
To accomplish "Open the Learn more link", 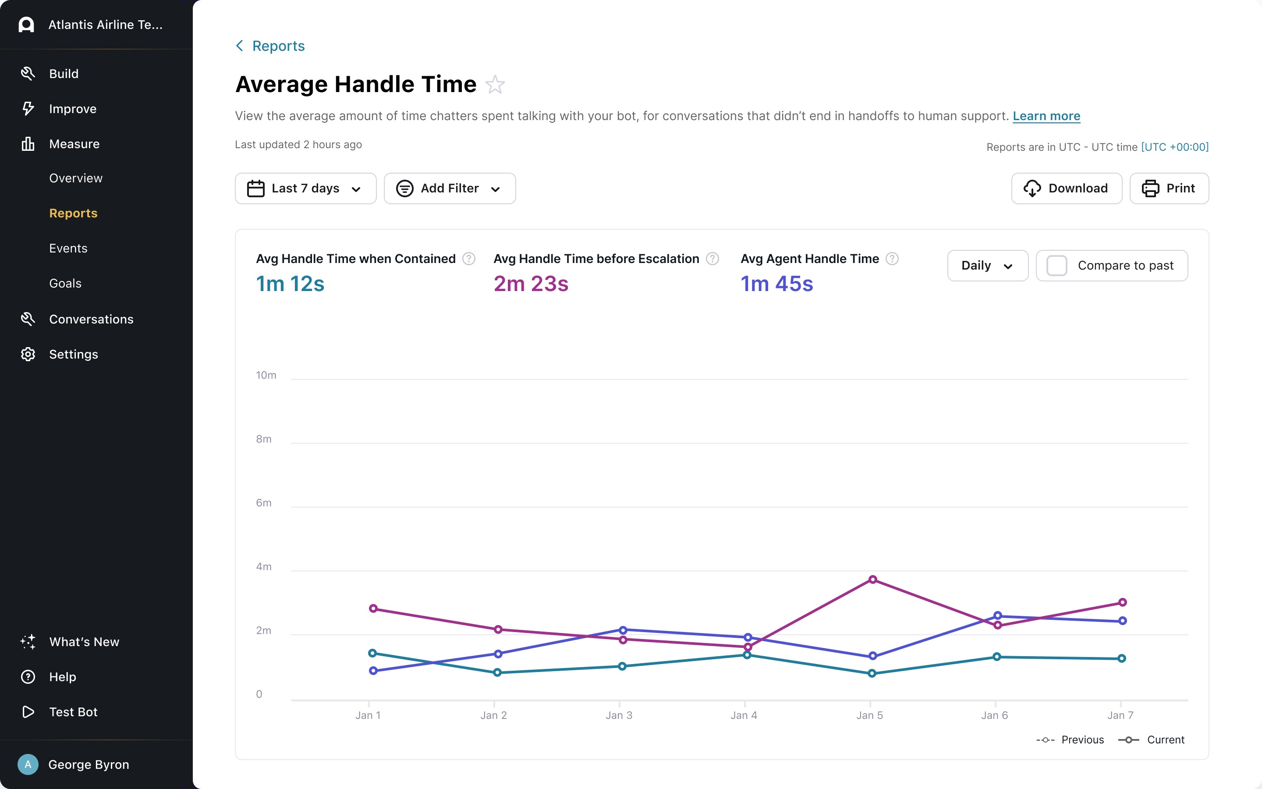I will pyautogui.click(x=1046, y=116).
